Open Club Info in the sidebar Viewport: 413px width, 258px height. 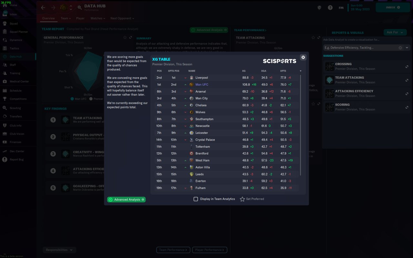(15, 125)
